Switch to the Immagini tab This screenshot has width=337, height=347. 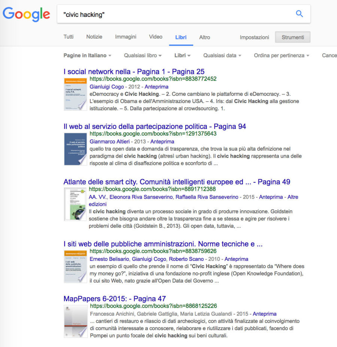pos(125,37)
